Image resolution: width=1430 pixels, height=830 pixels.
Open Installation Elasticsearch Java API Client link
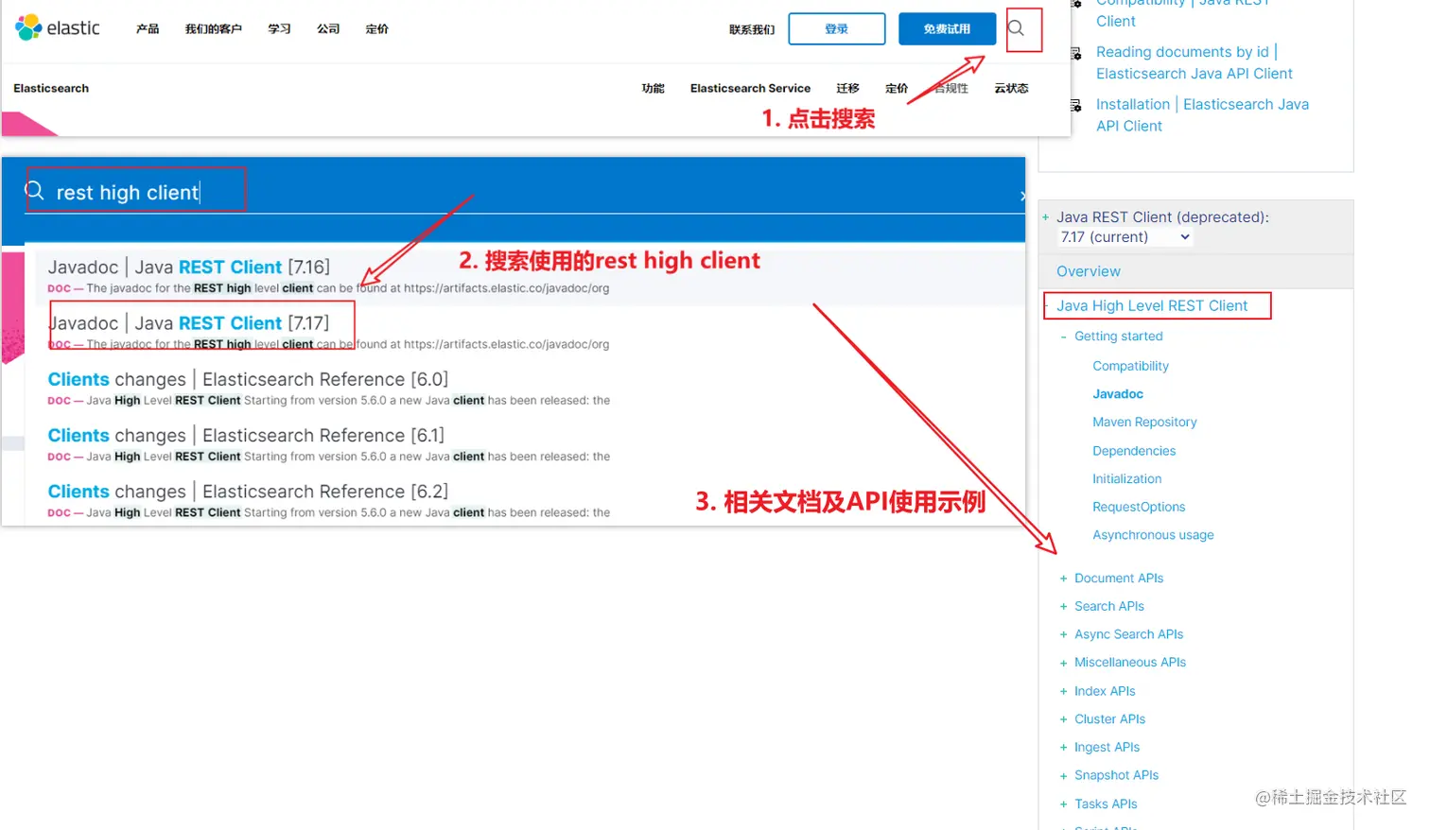pyautogui.click(x=1202, y=115)
